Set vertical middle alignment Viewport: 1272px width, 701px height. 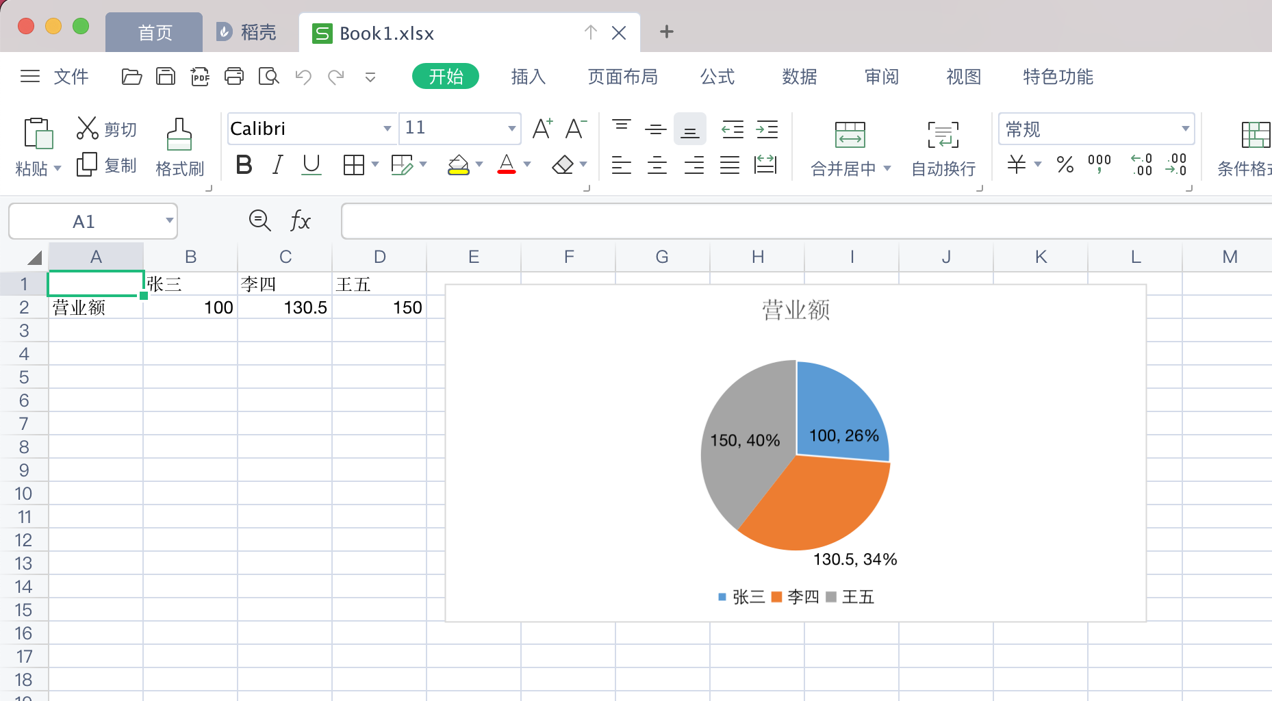[x=656, y=128]
